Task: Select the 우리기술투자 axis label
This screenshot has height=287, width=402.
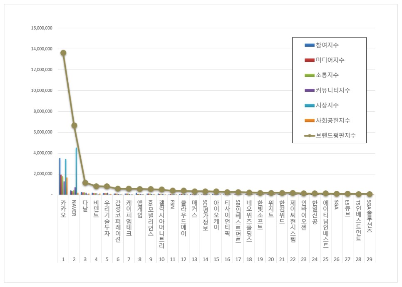Action: [107, 218]
